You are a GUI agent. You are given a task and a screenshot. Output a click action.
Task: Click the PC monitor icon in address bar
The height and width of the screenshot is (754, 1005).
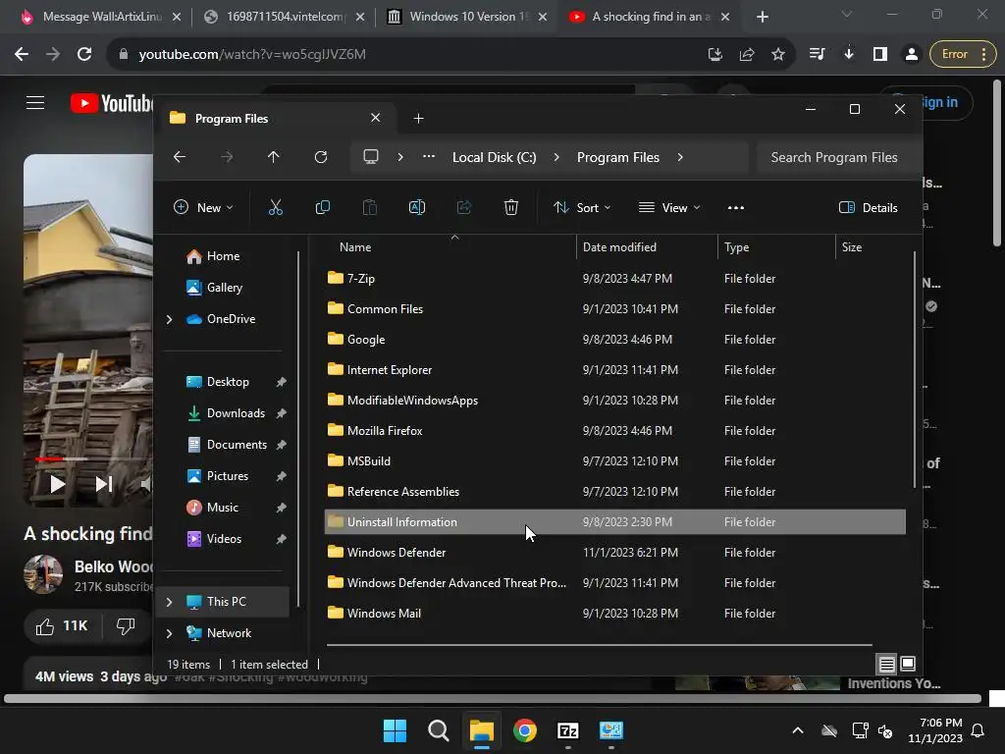[370, 157]
